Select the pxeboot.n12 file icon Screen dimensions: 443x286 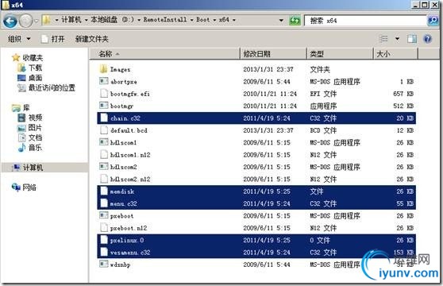tap(104, 227)
